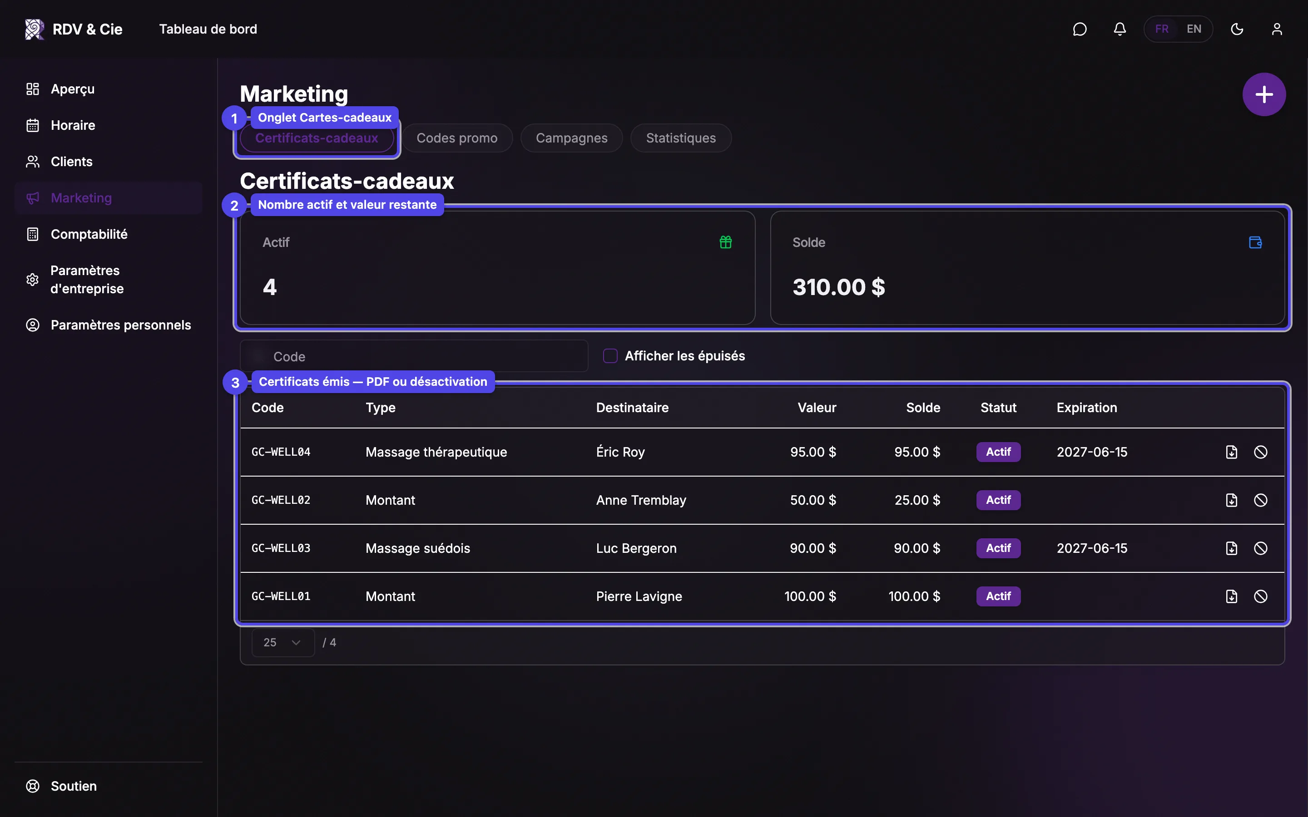The height and width of the screenshot is (817, 1308).
Task: Download PDF for GC-WELL03
Action: click(1231, 548)
